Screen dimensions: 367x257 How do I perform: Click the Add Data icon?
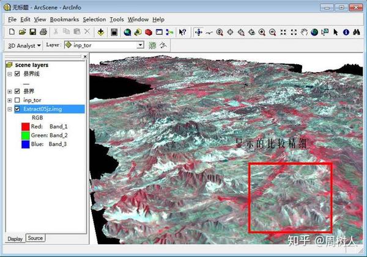(x=101, y=32)
